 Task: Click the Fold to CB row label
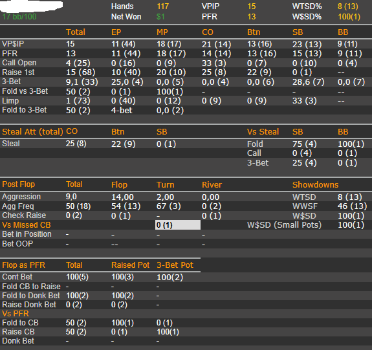(20, 323)
